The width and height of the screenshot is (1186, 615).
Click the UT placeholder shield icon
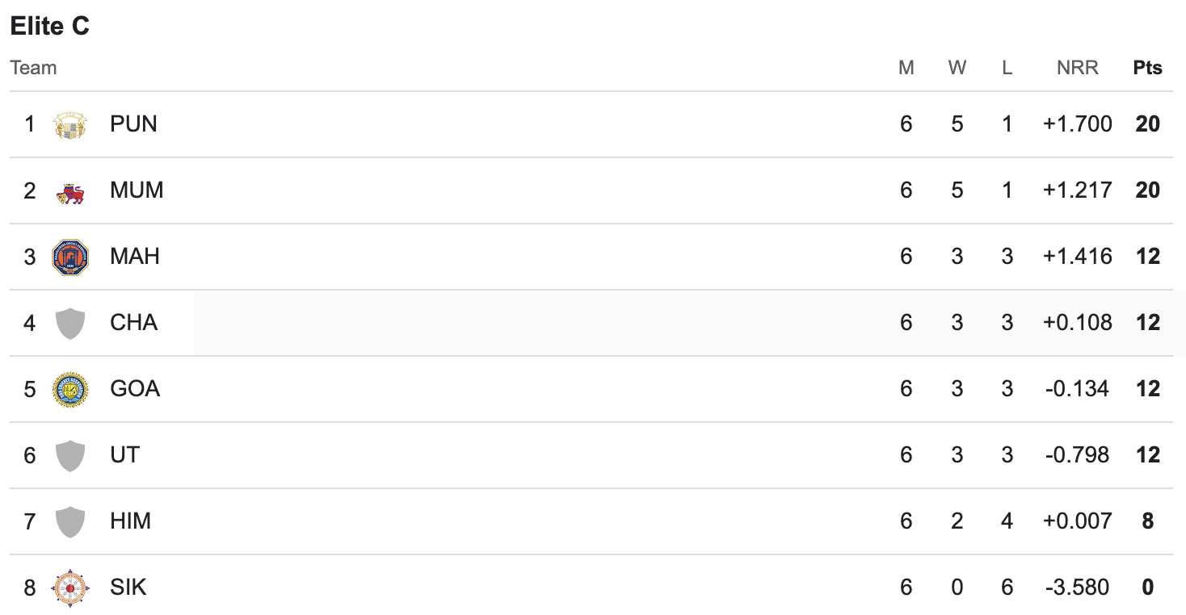tap(69, 456)
